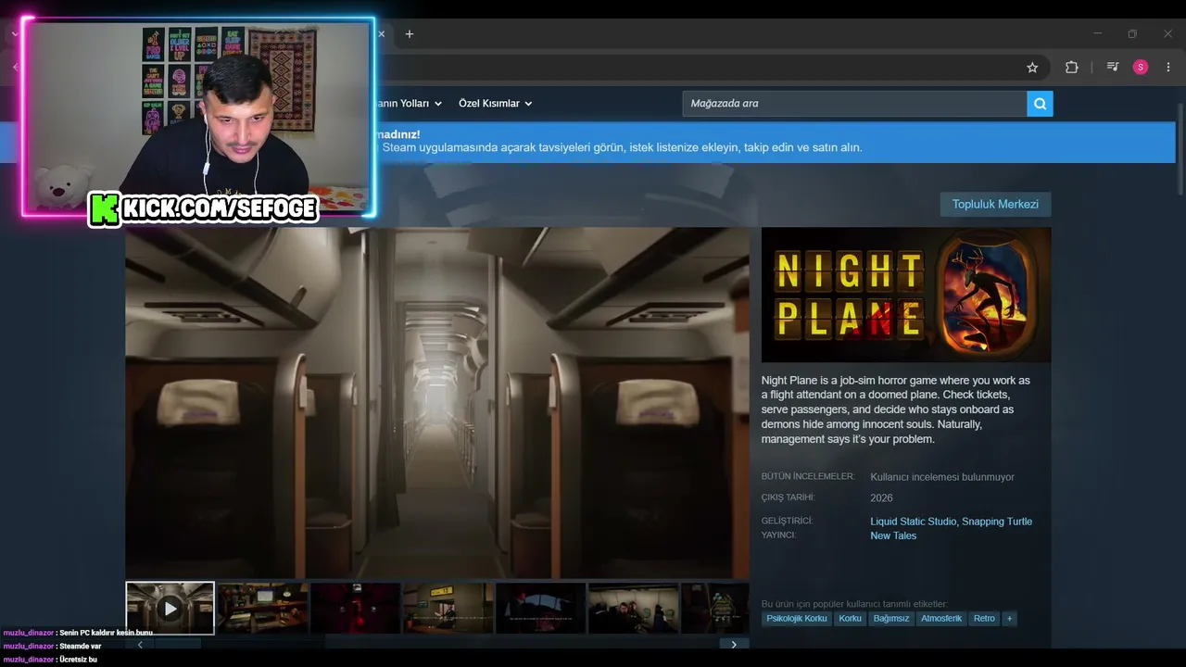1186x667 pixels.
Task: Click the Night Plane game description text
Action: 896,409
